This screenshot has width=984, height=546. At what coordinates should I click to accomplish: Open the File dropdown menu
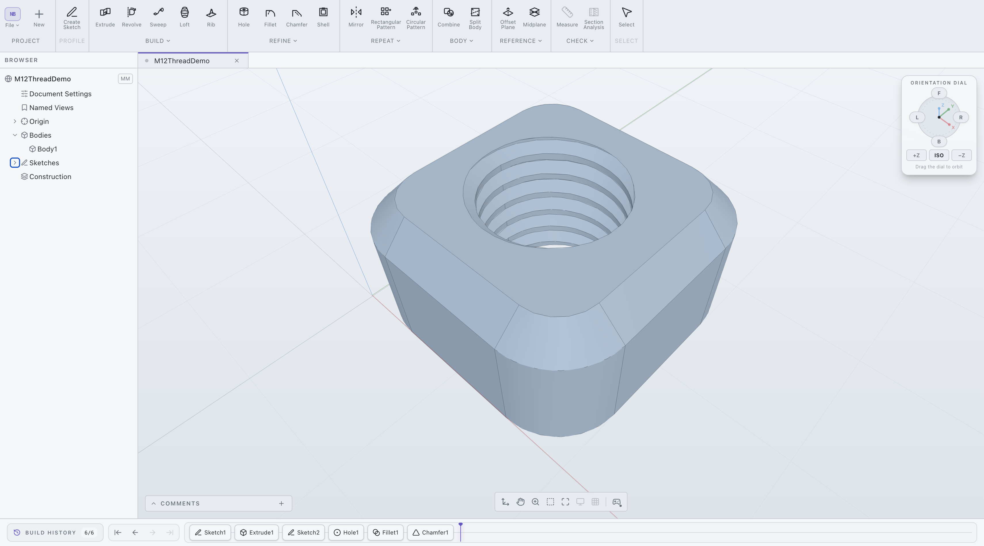pyautogui.click(x=12, y=25)
